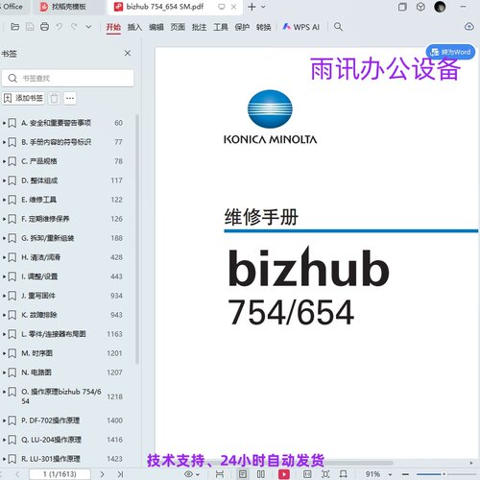The width and height of the screenshot is (480, 480).
Task: Click the 转为Word convert button
Action: pyautogui.click(x=450, y=52)
